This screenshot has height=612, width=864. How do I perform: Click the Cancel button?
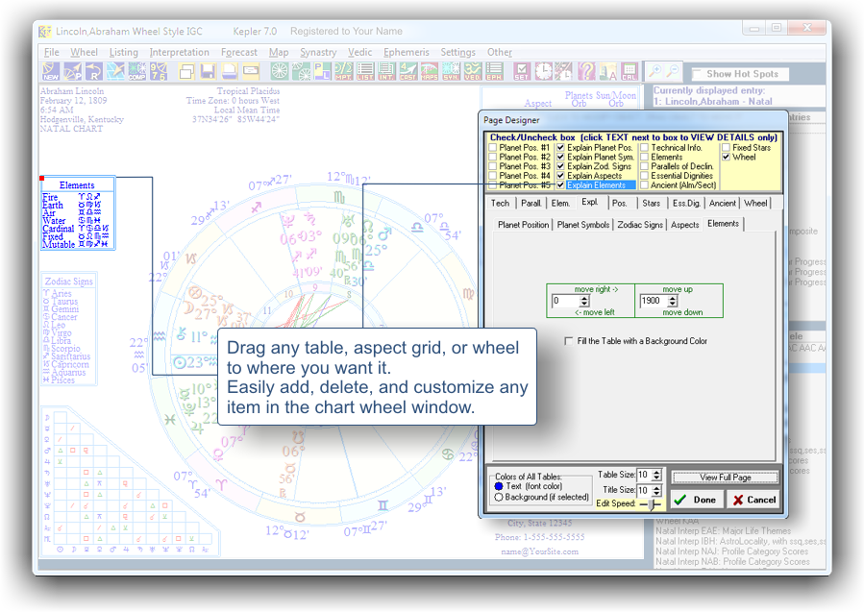[x=753, y=500]
